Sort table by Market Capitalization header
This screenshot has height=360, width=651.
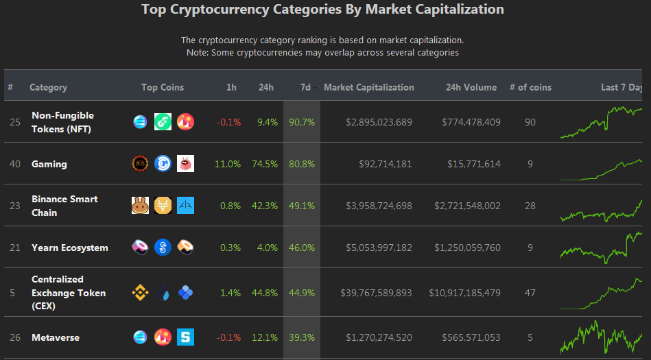point(368,87)
